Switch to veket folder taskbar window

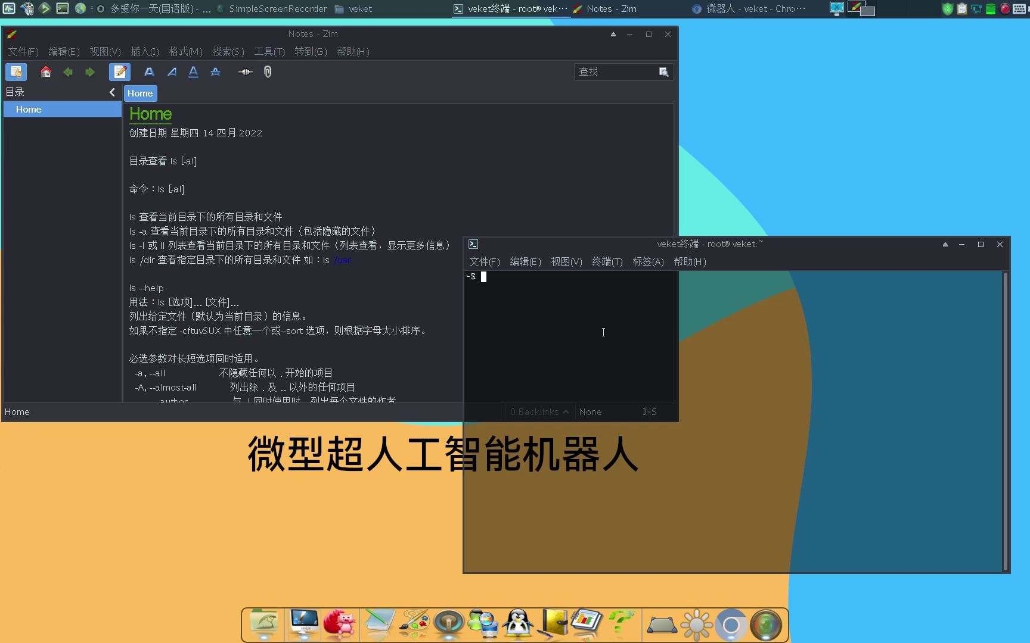click(x=353, y=9)
